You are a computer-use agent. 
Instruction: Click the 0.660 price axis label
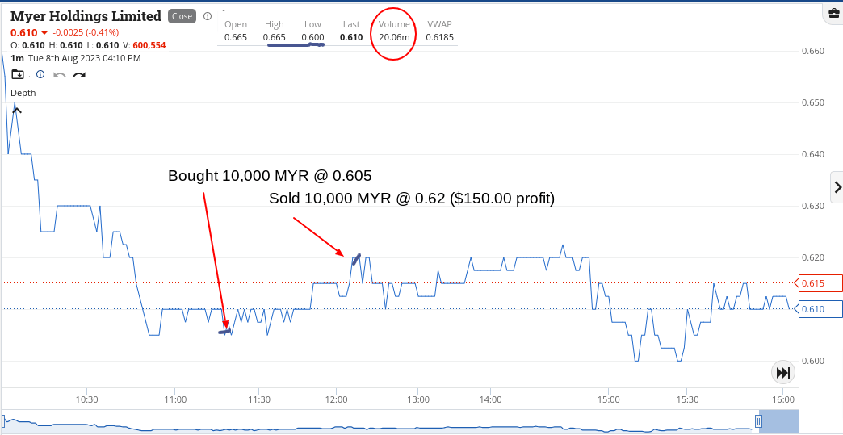coord(812,51)
